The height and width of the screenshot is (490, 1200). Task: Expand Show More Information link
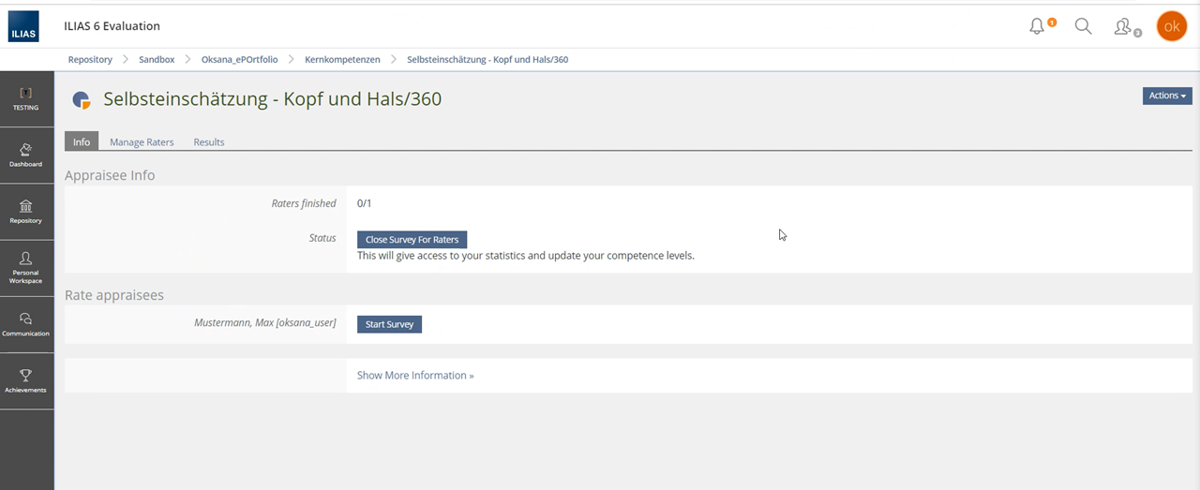click(x=415, y=375)
